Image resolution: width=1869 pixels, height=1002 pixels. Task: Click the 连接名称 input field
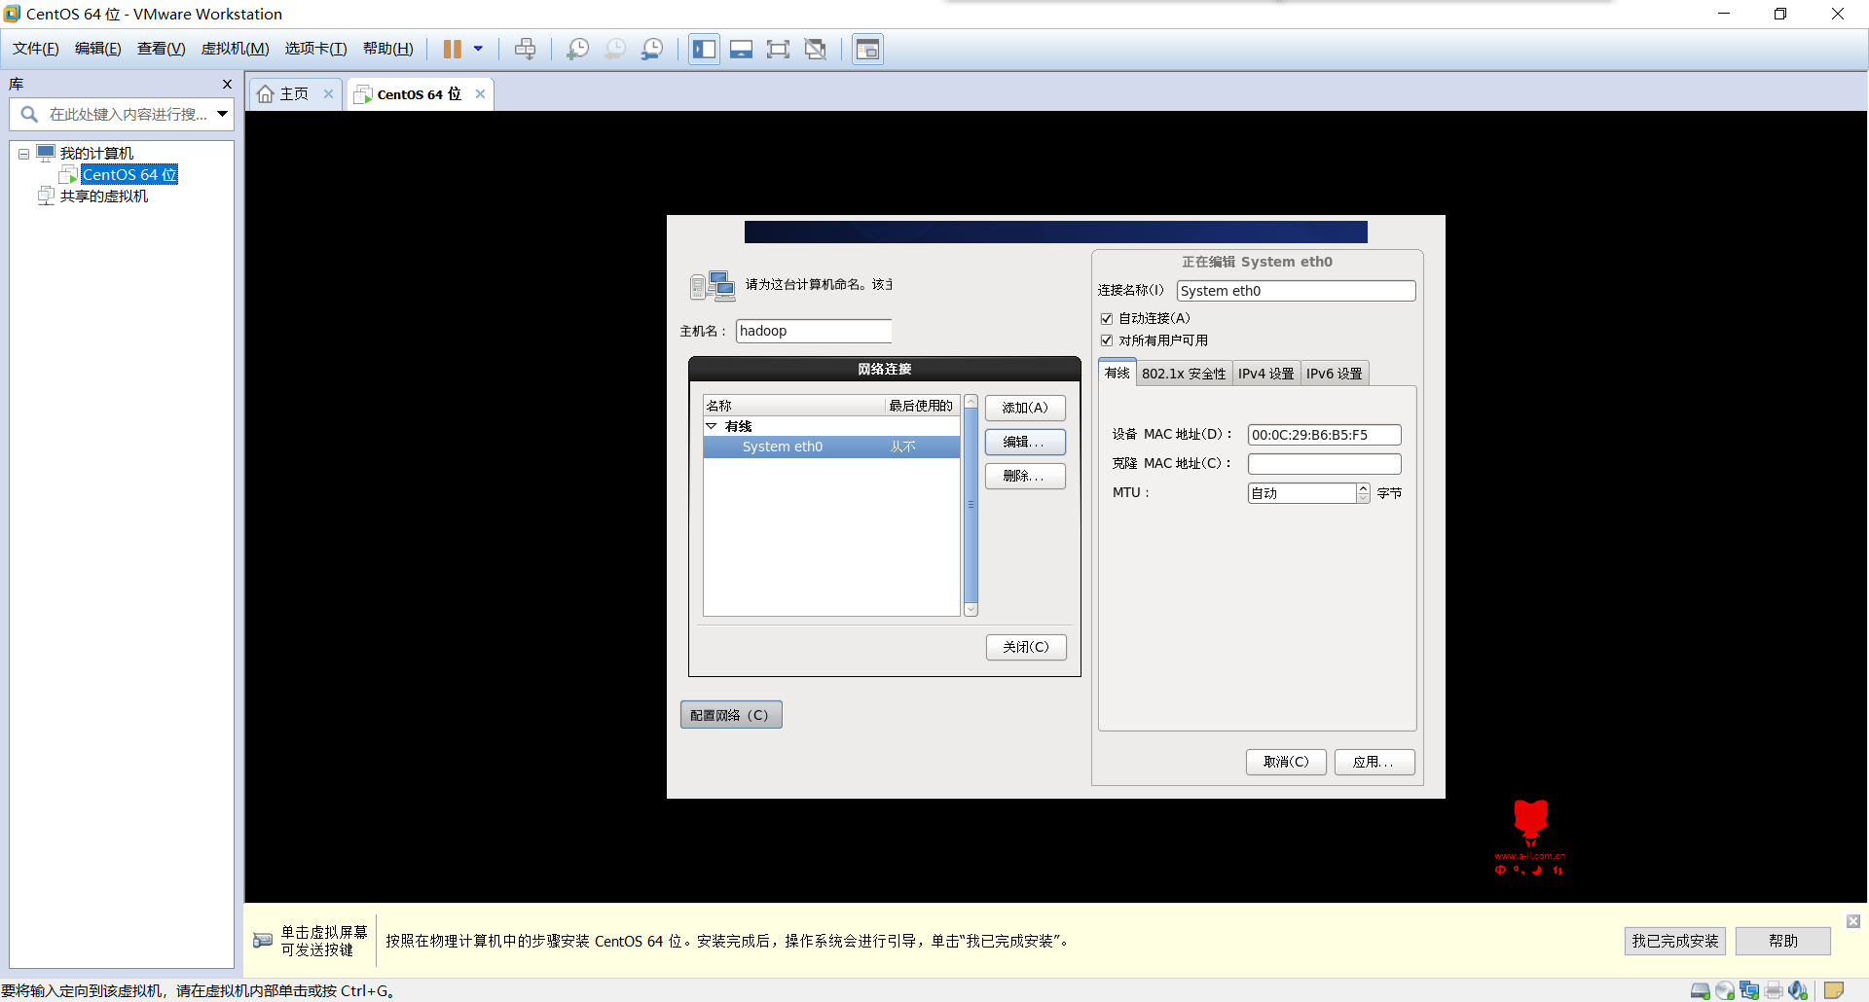1296,291
